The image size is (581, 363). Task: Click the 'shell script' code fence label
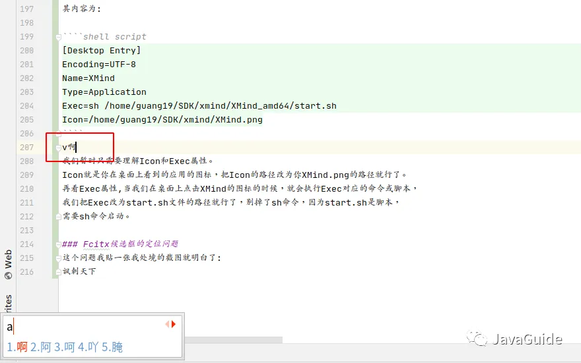coord(114,37)
